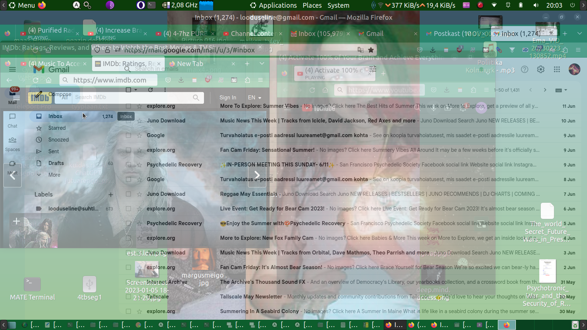Open Gmail Settings gear
587x330 pixels.
tap(541, 69)
